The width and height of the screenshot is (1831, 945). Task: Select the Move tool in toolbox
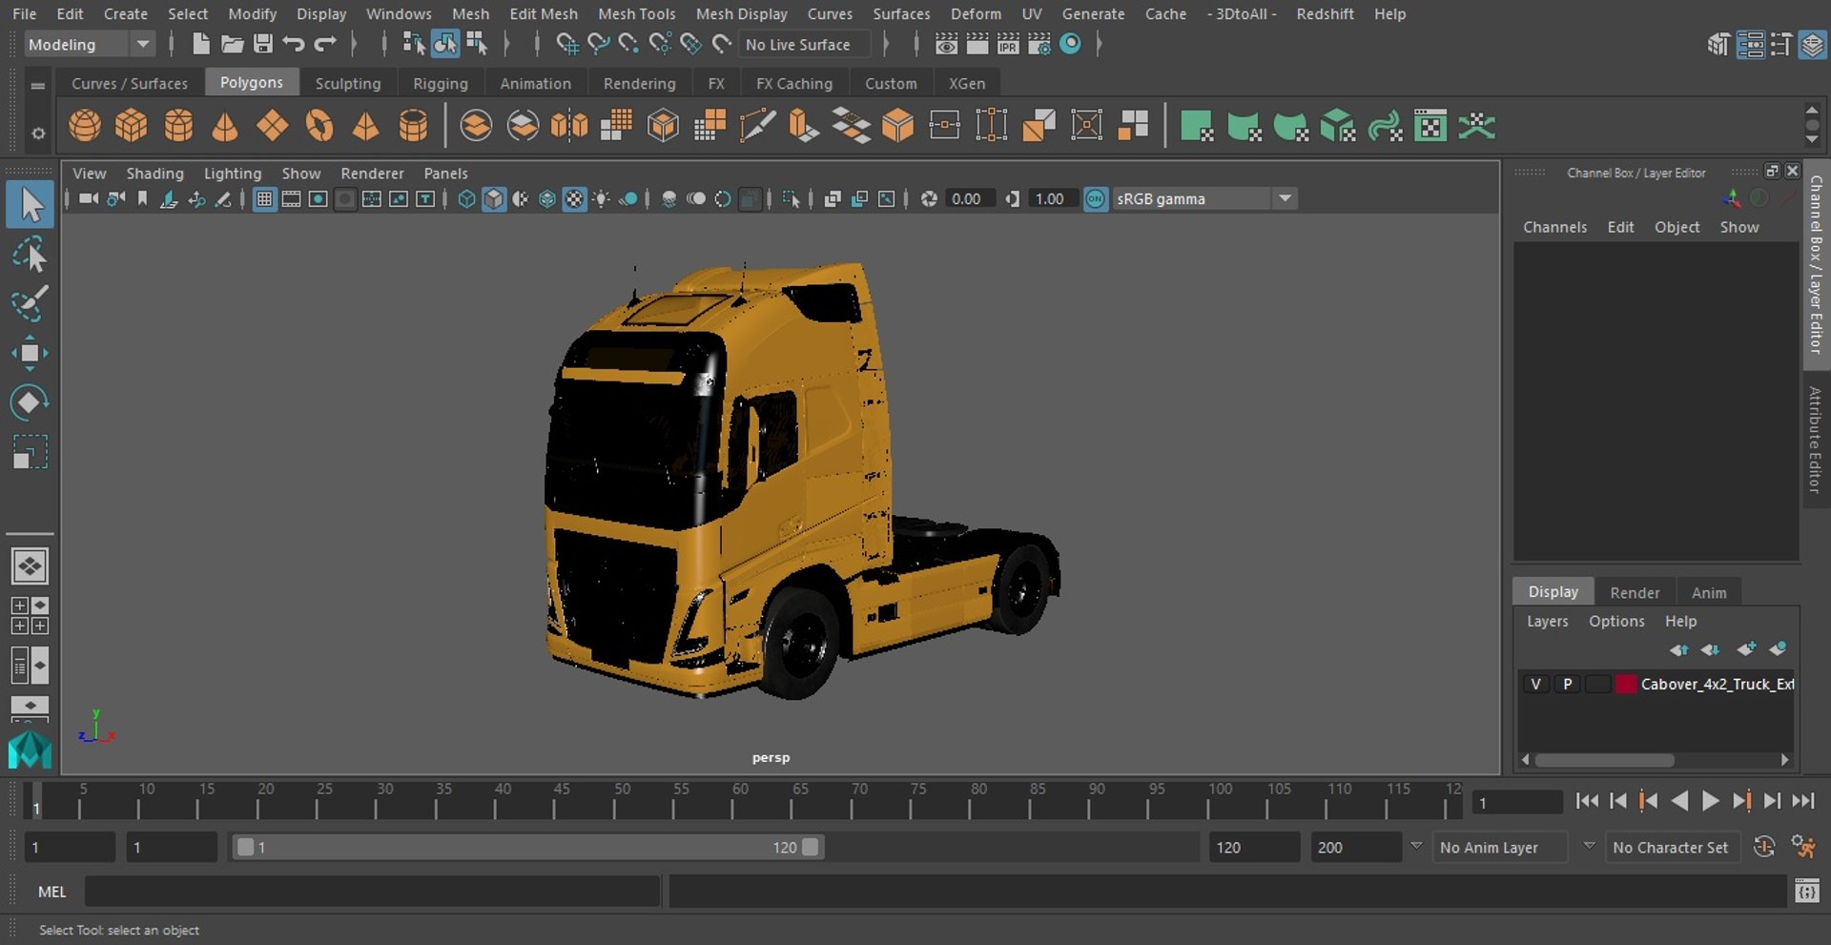[x=30, y=353]
